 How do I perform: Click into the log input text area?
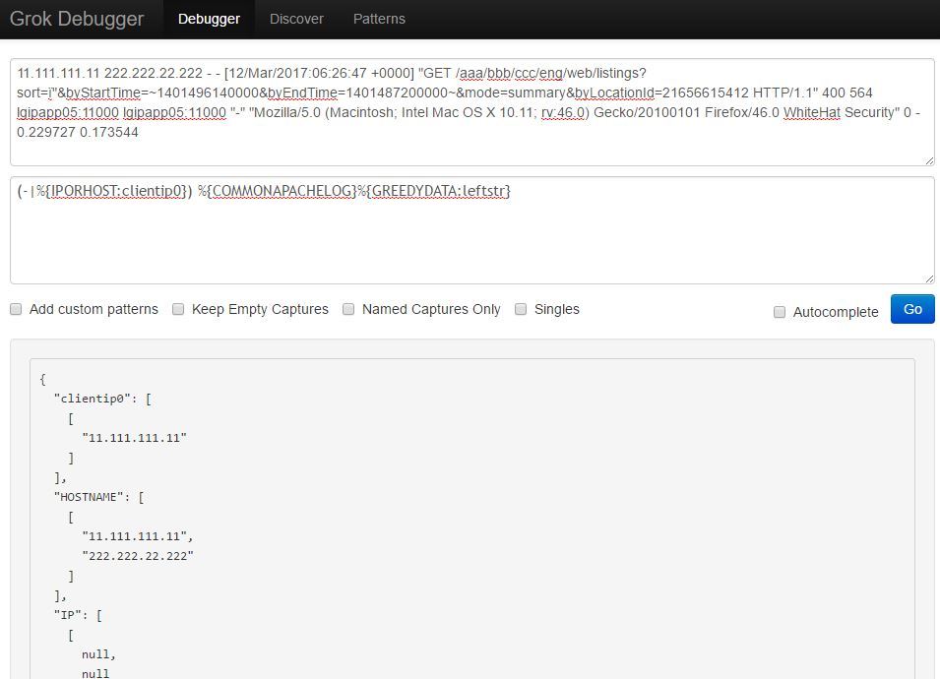coord(471,112)
